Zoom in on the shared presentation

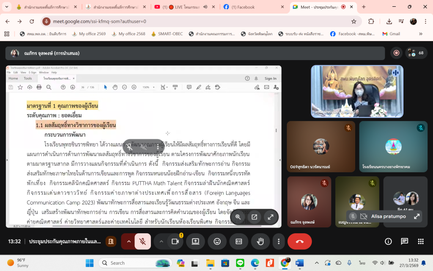coord(238,217)
